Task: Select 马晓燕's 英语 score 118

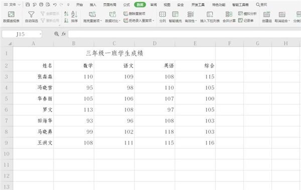Action: 155,132
